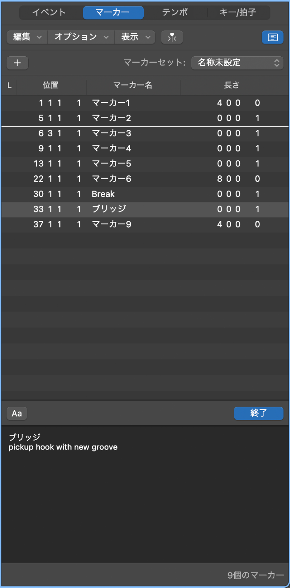Expand the オプション dropdown chevron
291x588 pixels.
pyautogui.click(x=106, y=37)
